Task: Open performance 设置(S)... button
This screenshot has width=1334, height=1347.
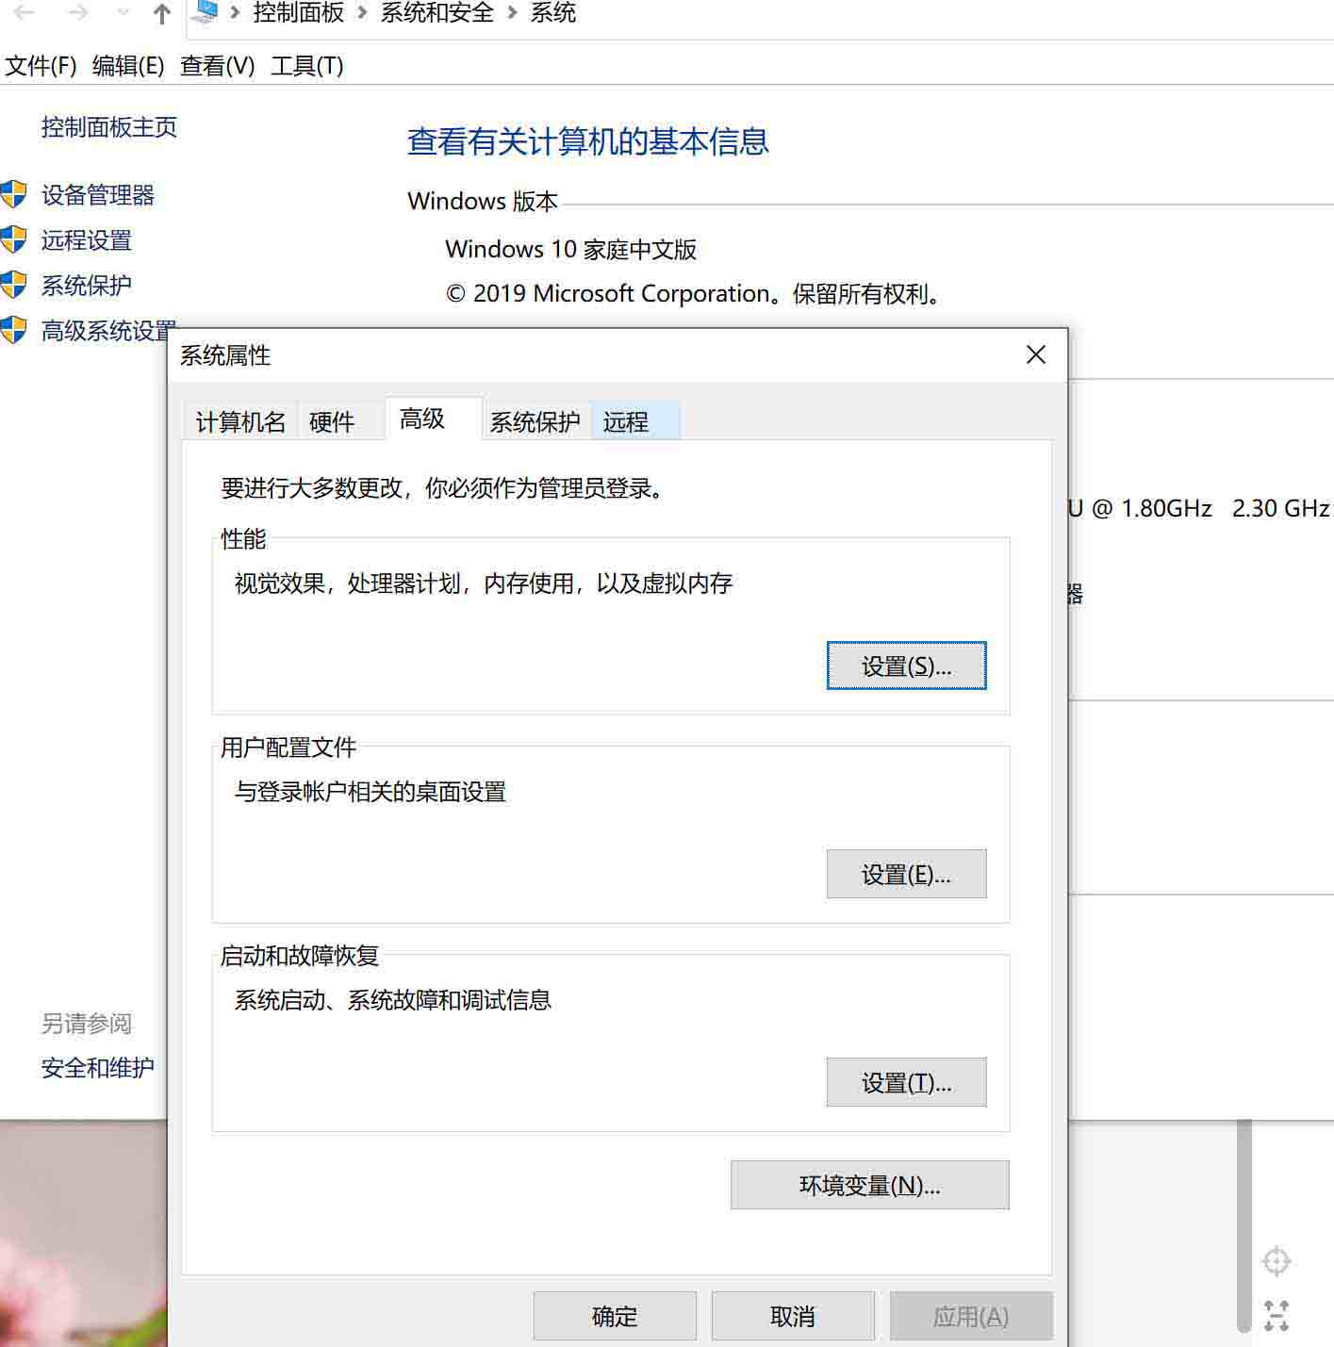Action: pos(906,666)
